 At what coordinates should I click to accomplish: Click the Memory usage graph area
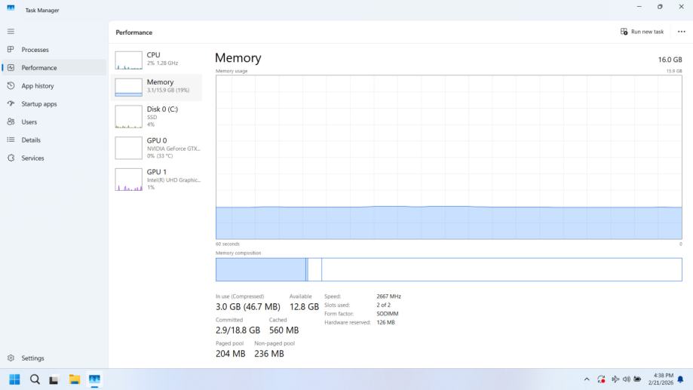tap(449, 157)
